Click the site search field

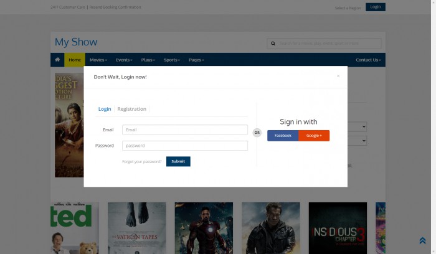coord(325,44)
